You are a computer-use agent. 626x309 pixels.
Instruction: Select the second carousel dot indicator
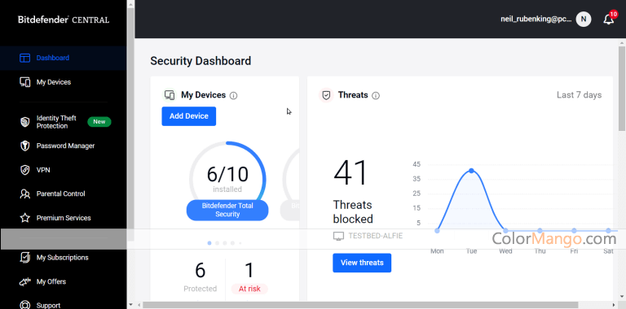coord(217,243)
